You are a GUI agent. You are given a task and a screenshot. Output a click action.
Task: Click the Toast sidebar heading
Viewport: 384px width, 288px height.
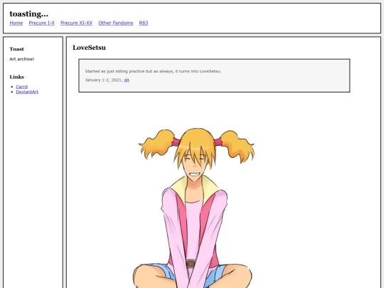pyautogui.click(x=16, y=49)
